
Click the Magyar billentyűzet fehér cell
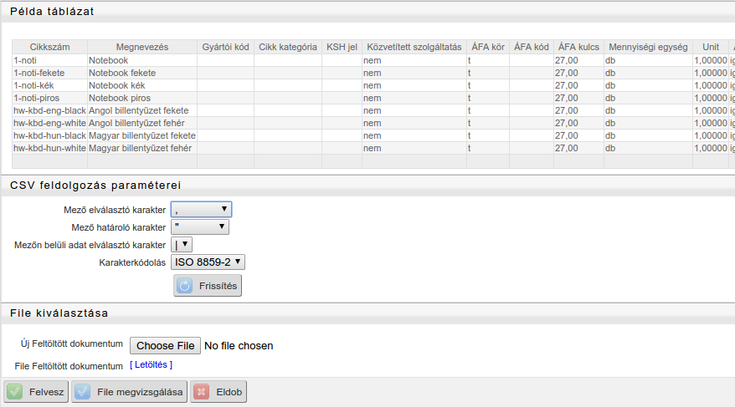tap(141, 148)
